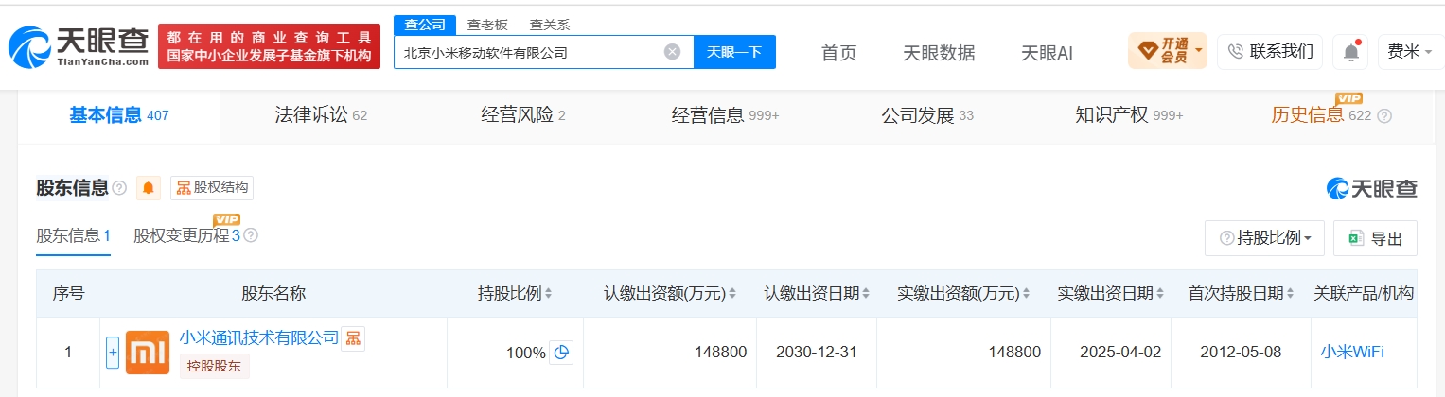Open the 持股比例 dropdown above the table

tap(1264, 238)
